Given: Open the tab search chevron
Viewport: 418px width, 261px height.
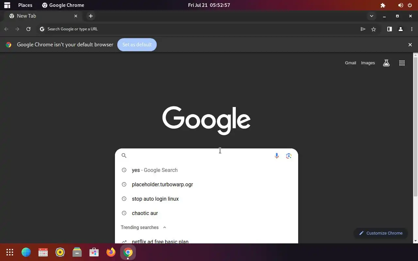Looking at the screenshot, I should coord(371,16).
